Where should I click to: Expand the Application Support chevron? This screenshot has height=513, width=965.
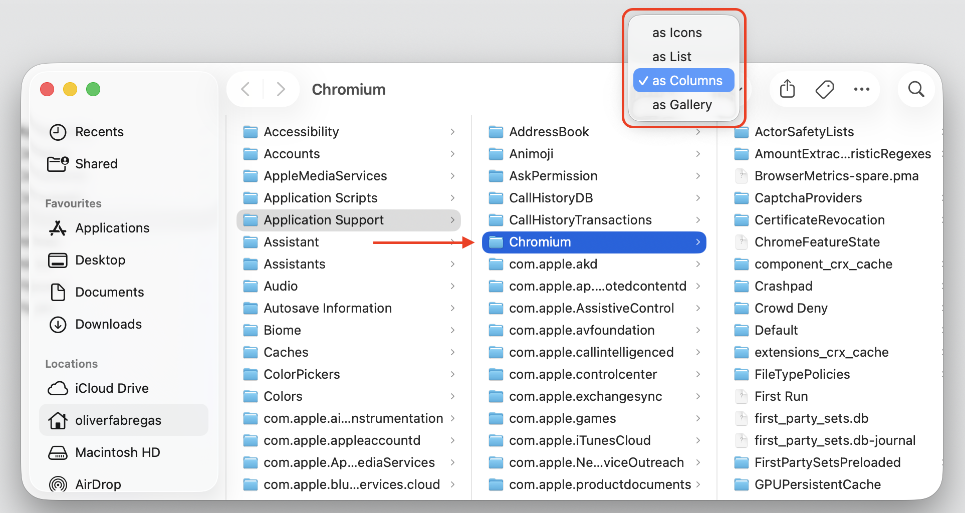pyautogui.click(x=452, y=220)
